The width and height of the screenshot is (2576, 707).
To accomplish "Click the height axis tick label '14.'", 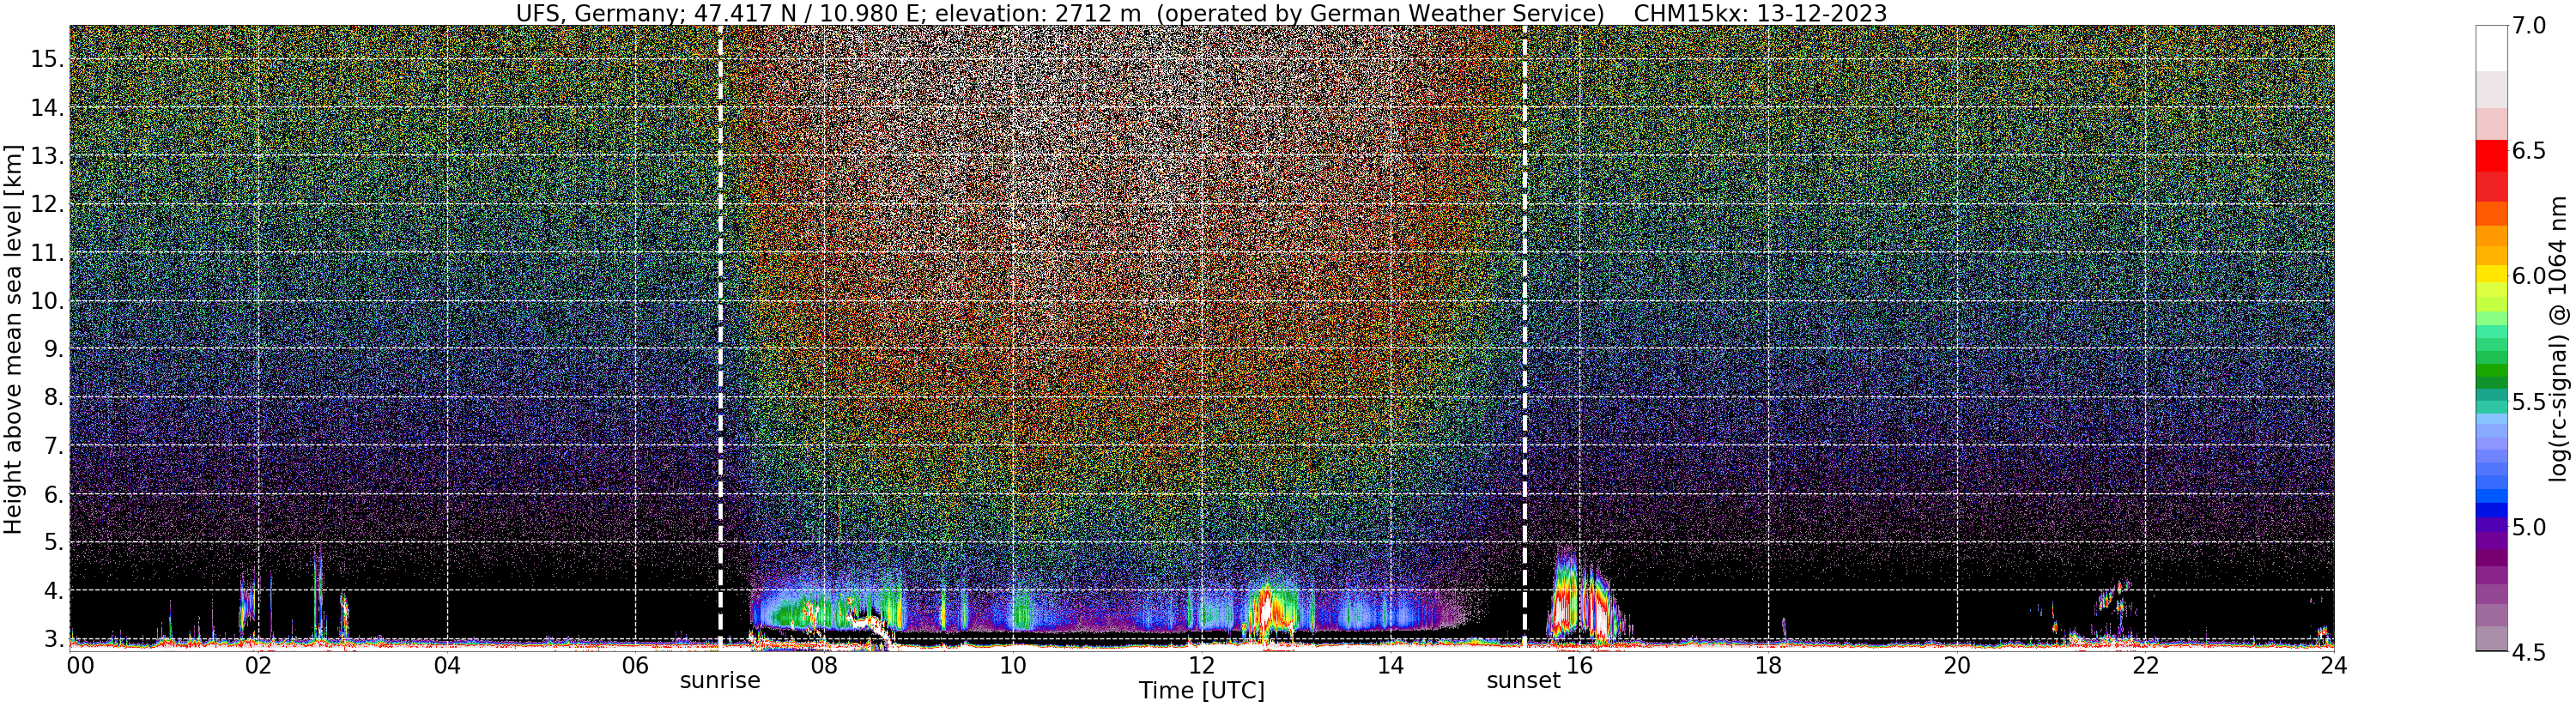I will coord(47,108).
